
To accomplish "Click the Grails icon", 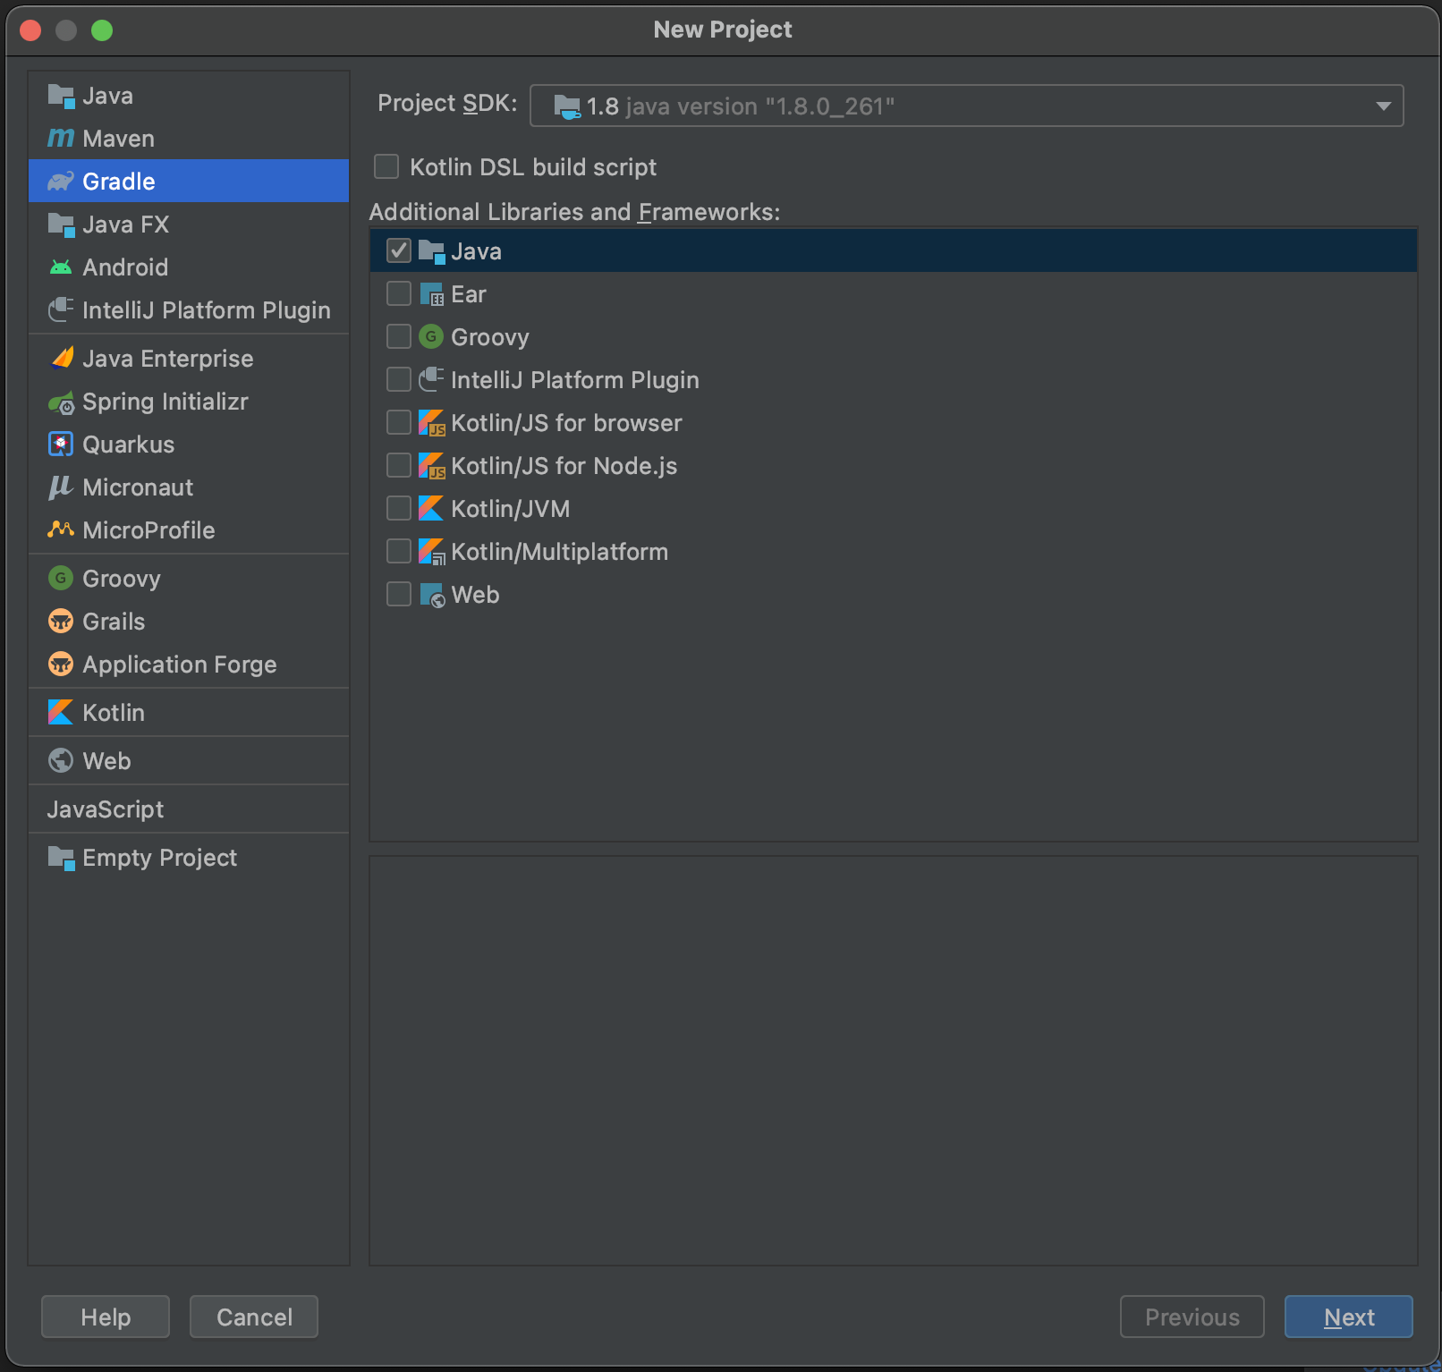I will (x=61, y=622).
